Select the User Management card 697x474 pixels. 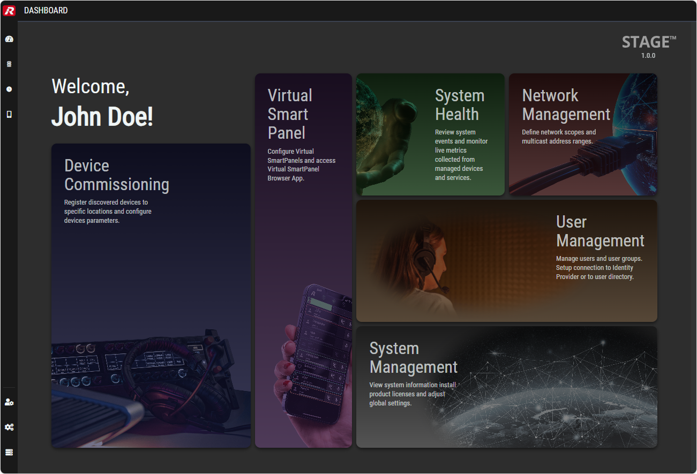(507, 261)
